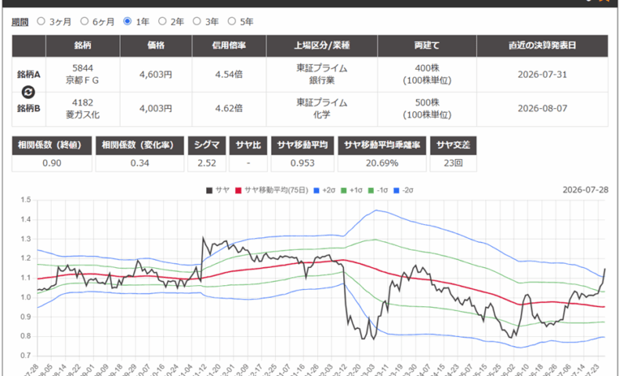Pick the 5年 period radio button
Screen dimensions: 619x376
232,21
